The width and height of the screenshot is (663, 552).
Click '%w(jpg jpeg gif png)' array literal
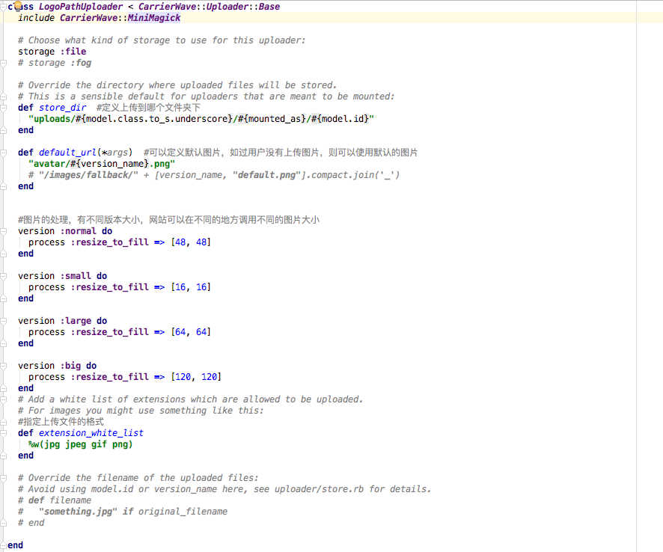coord(80,444)
